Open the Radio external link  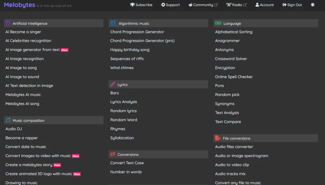(x=236, y=5)
